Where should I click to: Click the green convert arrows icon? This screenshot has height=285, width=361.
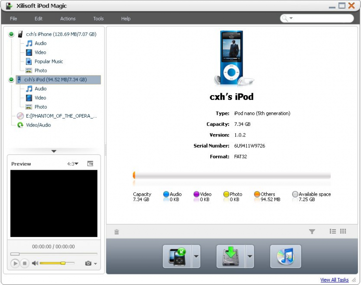click(x=20, y=125)
